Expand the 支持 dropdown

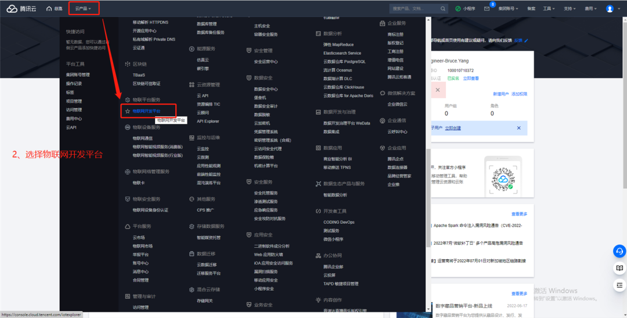[x=570, y=8]
